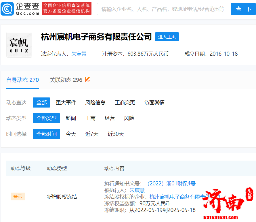Click the search input field
The image size is (256, 222).
tap(161, 9)
